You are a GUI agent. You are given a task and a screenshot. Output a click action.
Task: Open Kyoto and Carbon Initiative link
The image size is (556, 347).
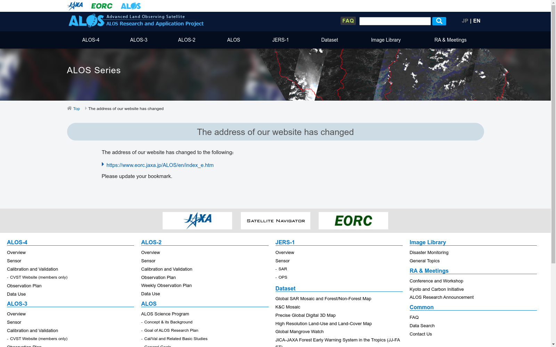pyautogui.click(x=436, y=289)
